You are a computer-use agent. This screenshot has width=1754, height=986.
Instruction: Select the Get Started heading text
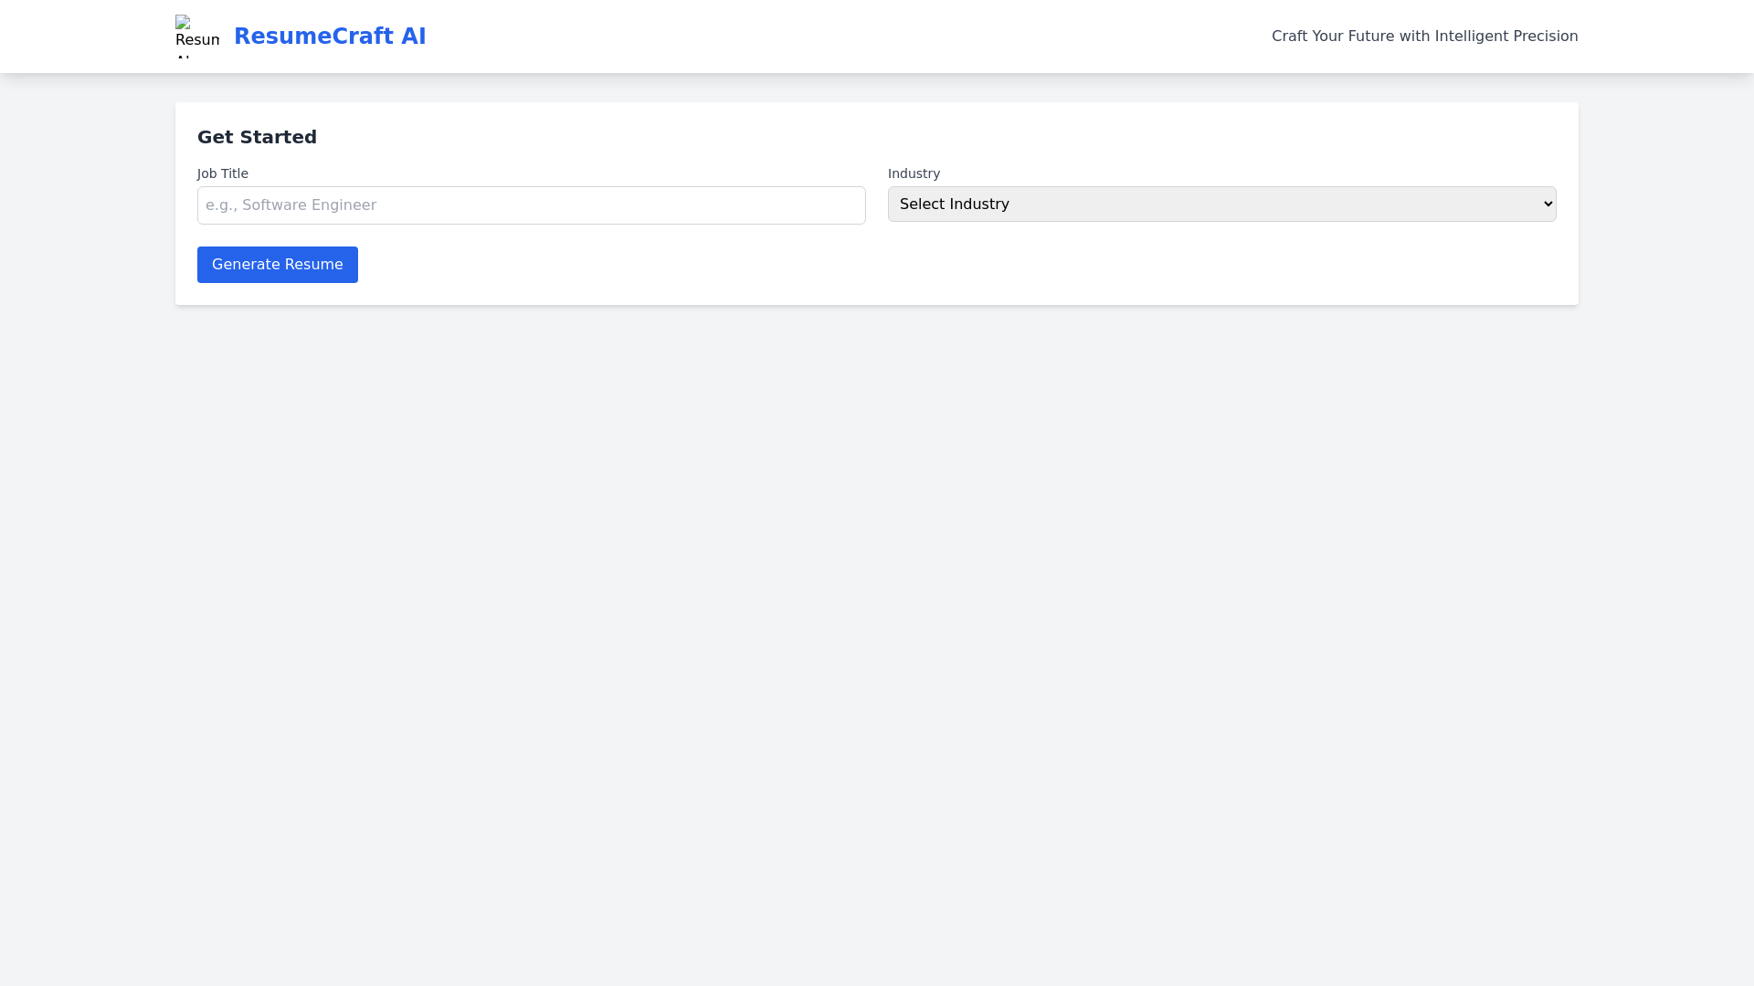[x=257, y=137]
